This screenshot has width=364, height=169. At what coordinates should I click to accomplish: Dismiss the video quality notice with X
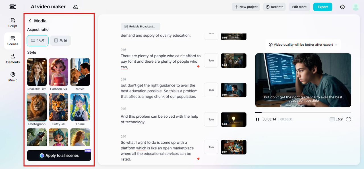[336, 45]
